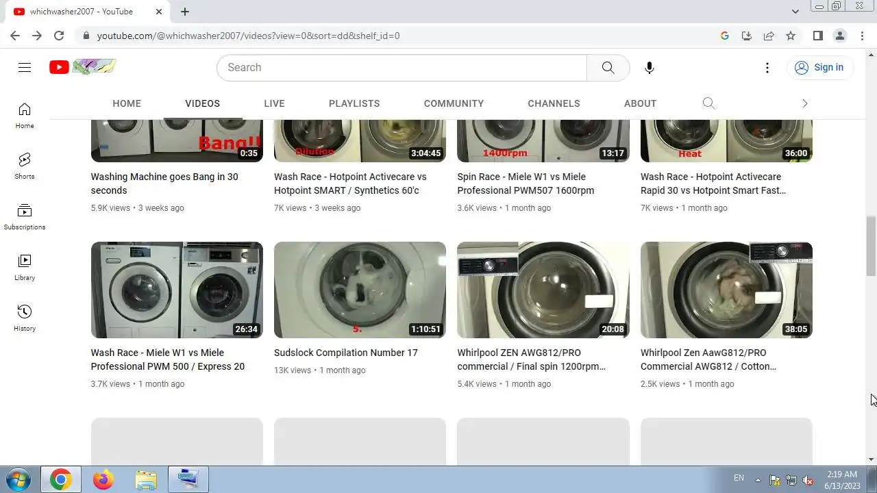This screenshot has height=493, width=877.
Task: Open 'Miele Professional PWM 500 / Express 20' title
Action: pyautogui.click(x=168, y=359)
